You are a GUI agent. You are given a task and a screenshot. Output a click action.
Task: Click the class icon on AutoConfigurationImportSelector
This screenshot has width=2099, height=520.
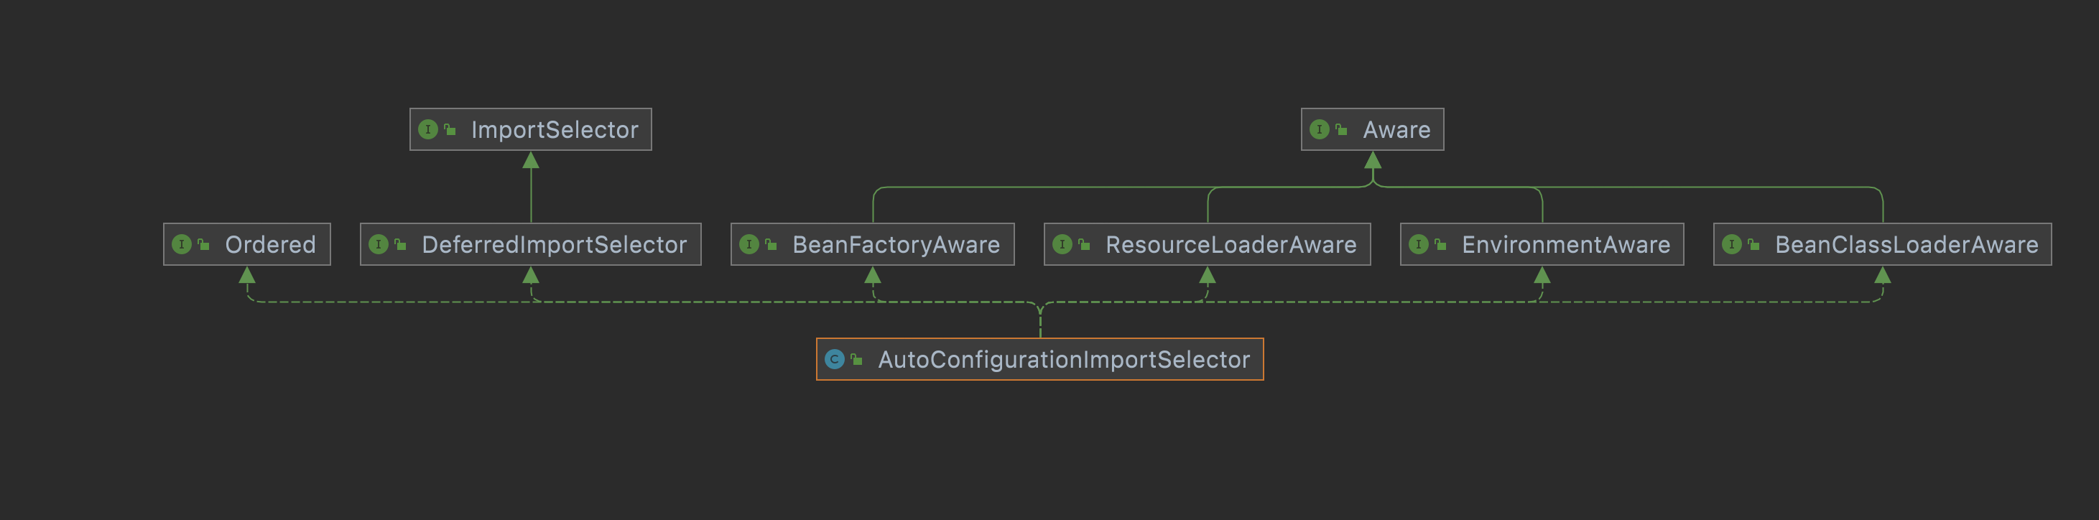point(835,359)
